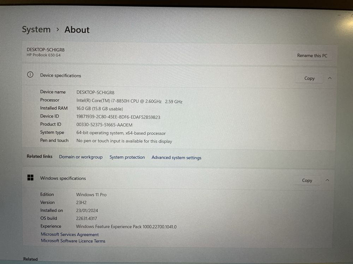The image size is (353, 264).
Task: Select the OS build value 22631.4317
Action: (x=86, y=219)
